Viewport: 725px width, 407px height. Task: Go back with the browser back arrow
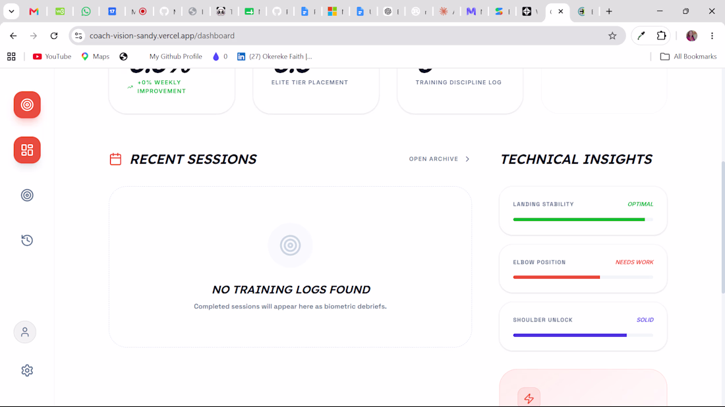pyautogui.click(x=13, y=36)
